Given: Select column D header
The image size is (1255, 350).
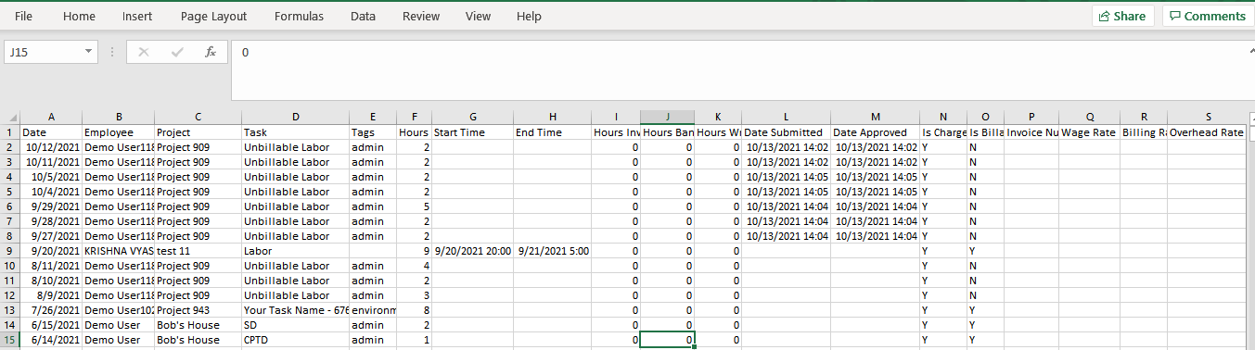Looking at the screenshot, I should tap(295, 118).
